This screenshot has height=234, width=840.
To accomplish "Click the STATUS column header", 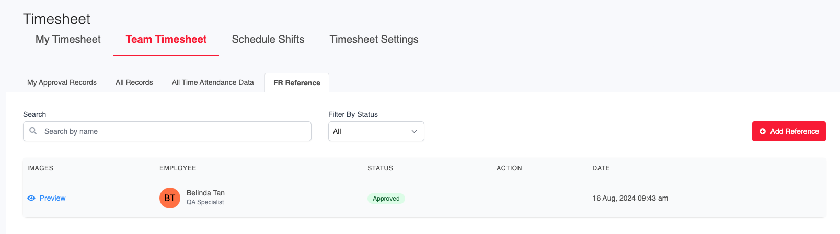I will [x=380, y=168].
